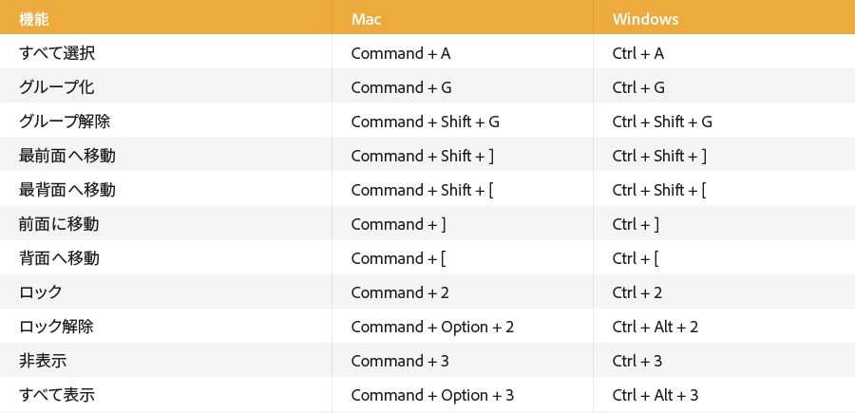Viewport: 855px width, 413px height.
Task: Click the グループ解除 function cell
Action: point(65,122)
